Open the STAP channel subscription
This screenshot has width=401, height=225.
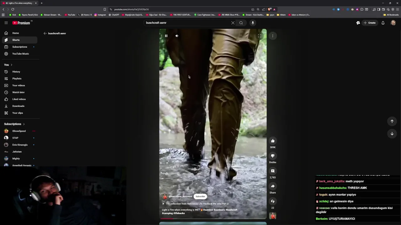[19, 138]
